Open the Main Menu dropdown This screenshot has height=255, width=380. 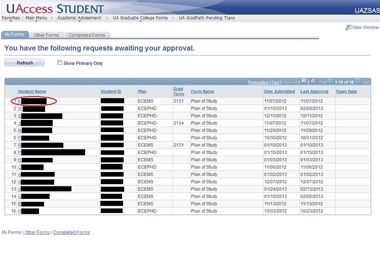coord(36,18)
